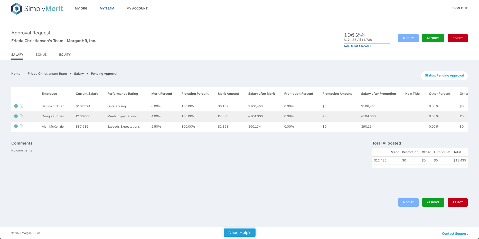Click MODIFY next to Total Merit Allocated
Viewport: 479px width, 239px height.
[408, 38]
